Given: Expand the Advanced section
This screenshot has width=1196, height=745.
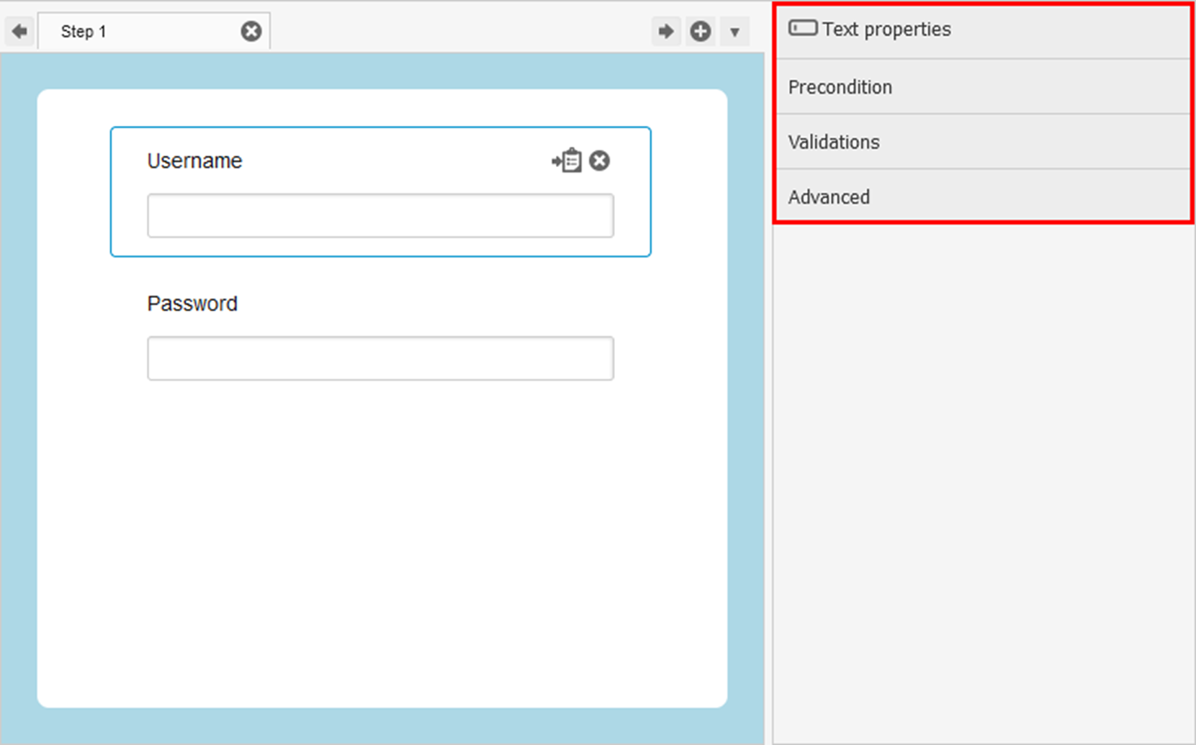Looking at the screenshot, I should (x=983, y=197).
